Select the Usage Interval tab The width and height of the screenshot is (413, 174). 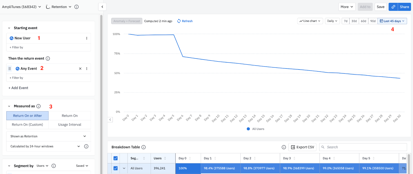pos(70,125)
